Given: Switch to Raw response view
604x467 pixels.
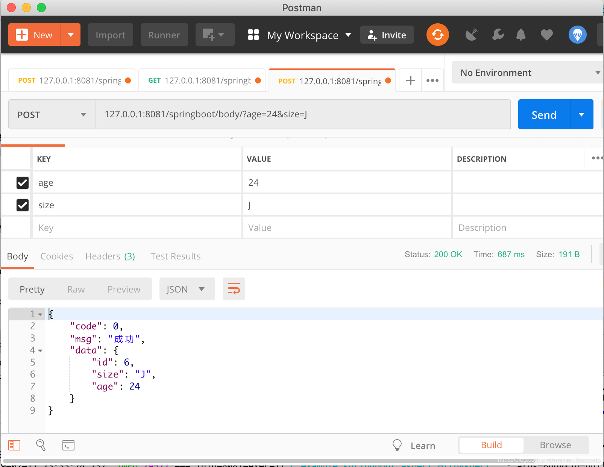Looking at the screenshot, I should [76, 289].
